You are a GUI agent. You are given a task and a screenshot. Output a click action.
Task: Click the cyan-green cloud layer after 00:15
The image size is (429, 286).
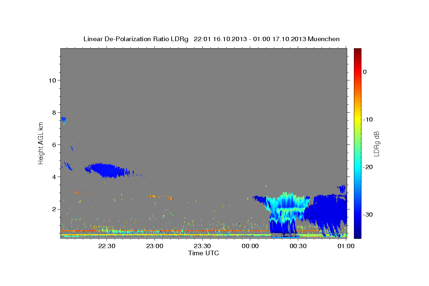pos(289,208)
